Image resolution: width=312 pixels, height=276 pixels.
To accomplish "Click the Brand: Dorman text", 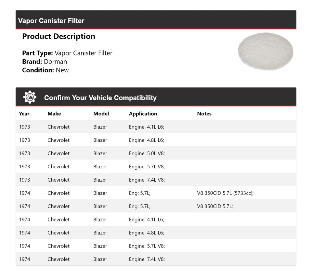I will pos(45,62).
